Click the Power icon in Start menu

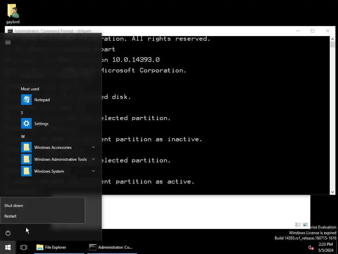(x=8, y=233)
